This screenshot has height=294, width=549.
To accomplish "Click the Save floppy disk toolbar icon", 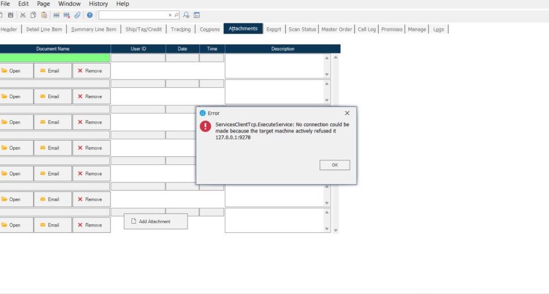I will [11, 15].
